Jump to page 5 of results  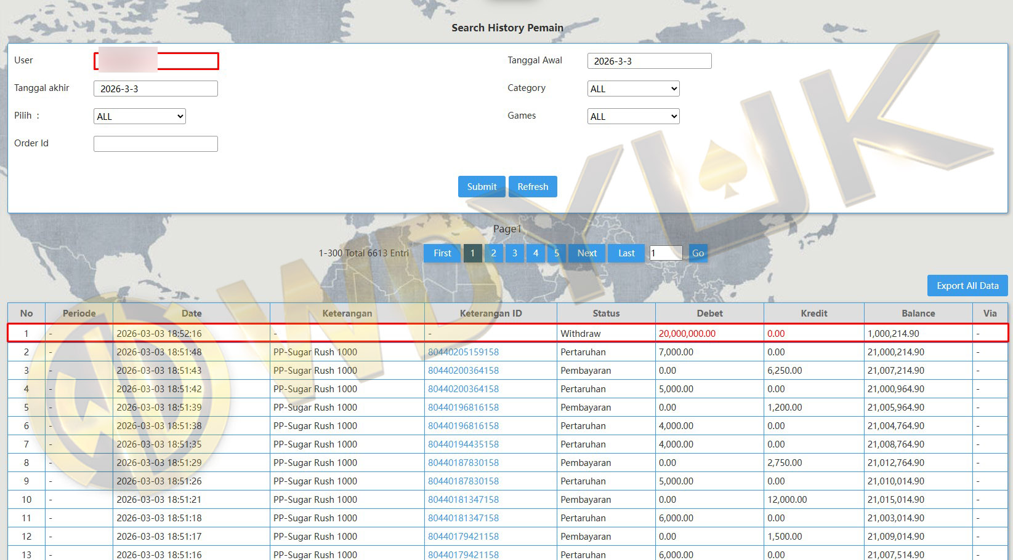click(x=556, y=253)
